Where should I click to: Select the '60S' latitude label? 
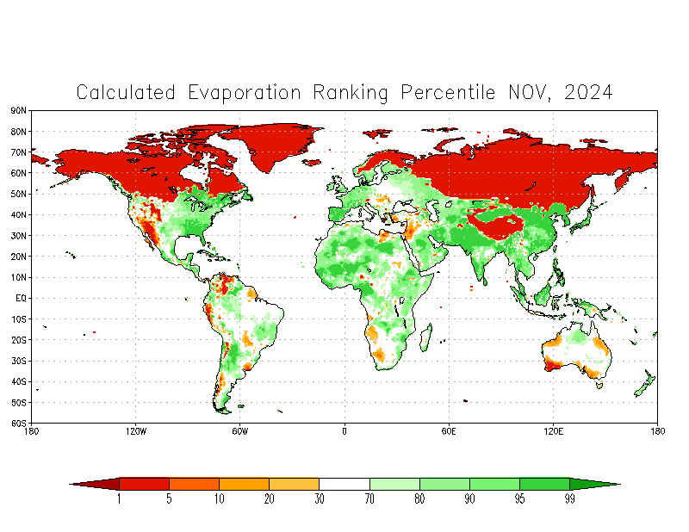tap(18, 424)
